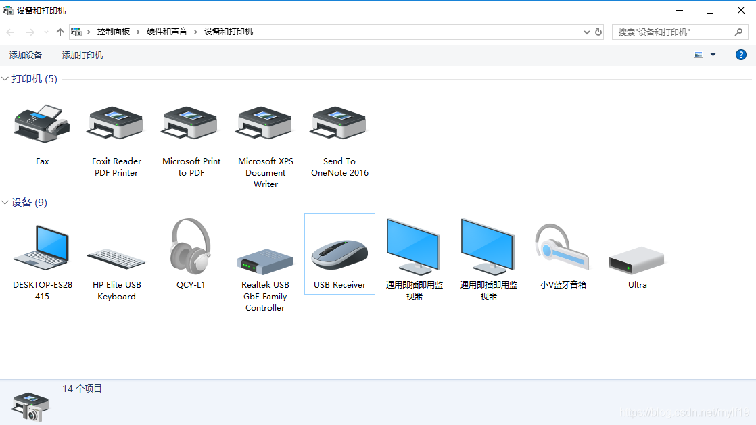Select the QCY-L1 headphones icon
Image resolution: width=756 pixels, height=425 pixels.
(x=191, y=246)
